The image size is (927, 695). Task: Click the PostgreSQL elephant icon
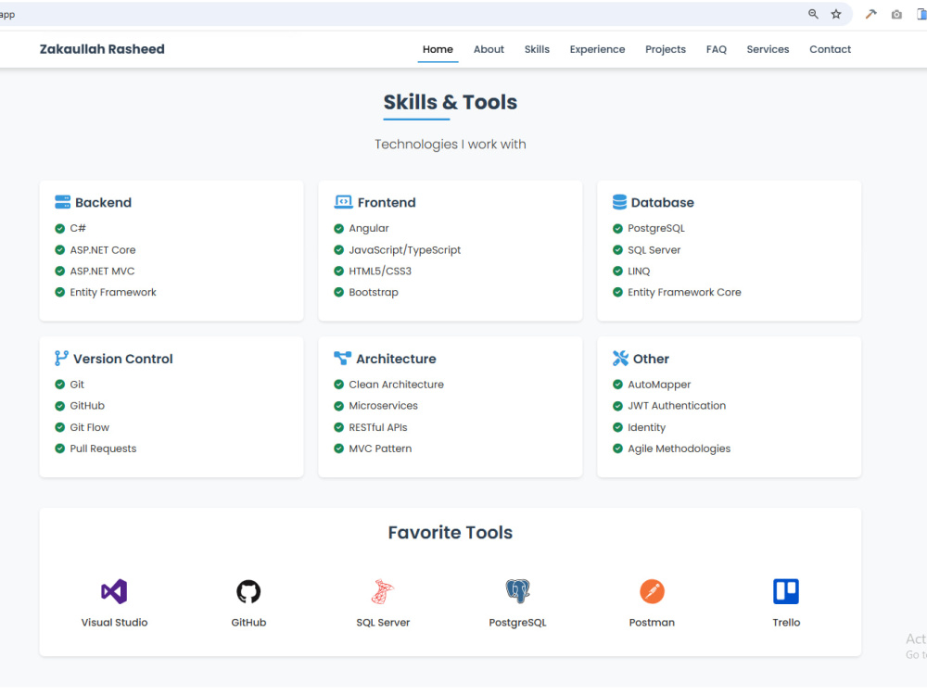click(x=517, y=591)
